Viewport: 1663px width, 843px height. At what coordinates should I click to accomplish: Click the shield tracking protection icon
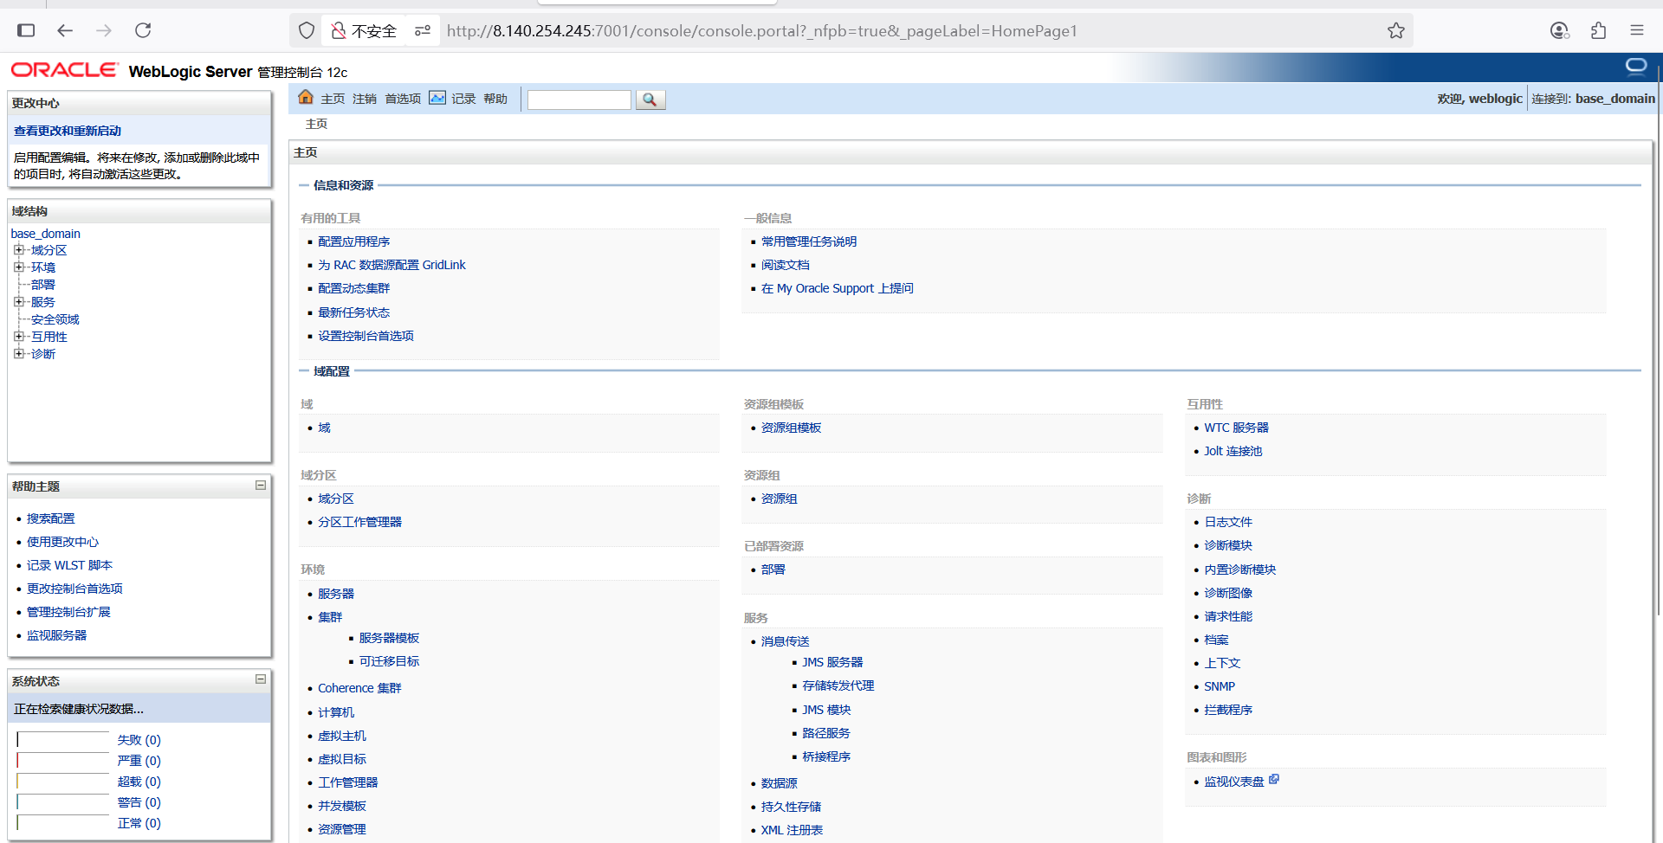point(307,31)
